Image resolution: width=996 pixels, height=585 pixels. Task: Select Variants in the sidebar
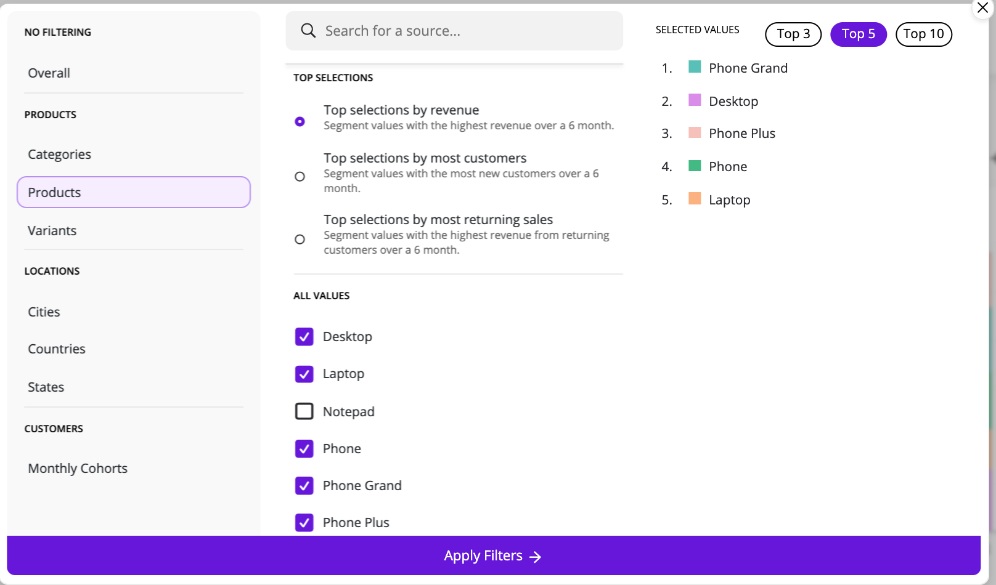coord(52,231)
